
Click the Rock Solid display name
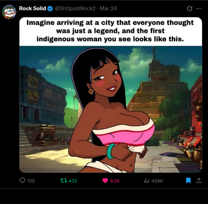click(33, 8)
